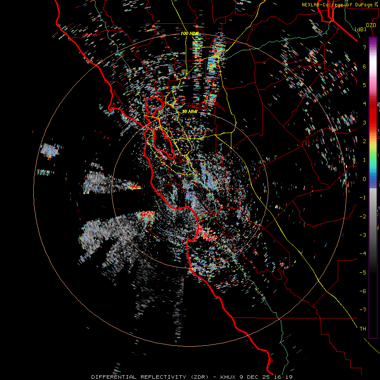Click the positive 4 dB scale label

[x=364, y=104]
